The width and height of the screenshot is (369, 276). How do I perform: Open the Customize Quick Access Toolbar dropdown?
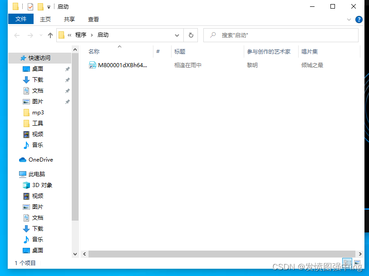49,7
